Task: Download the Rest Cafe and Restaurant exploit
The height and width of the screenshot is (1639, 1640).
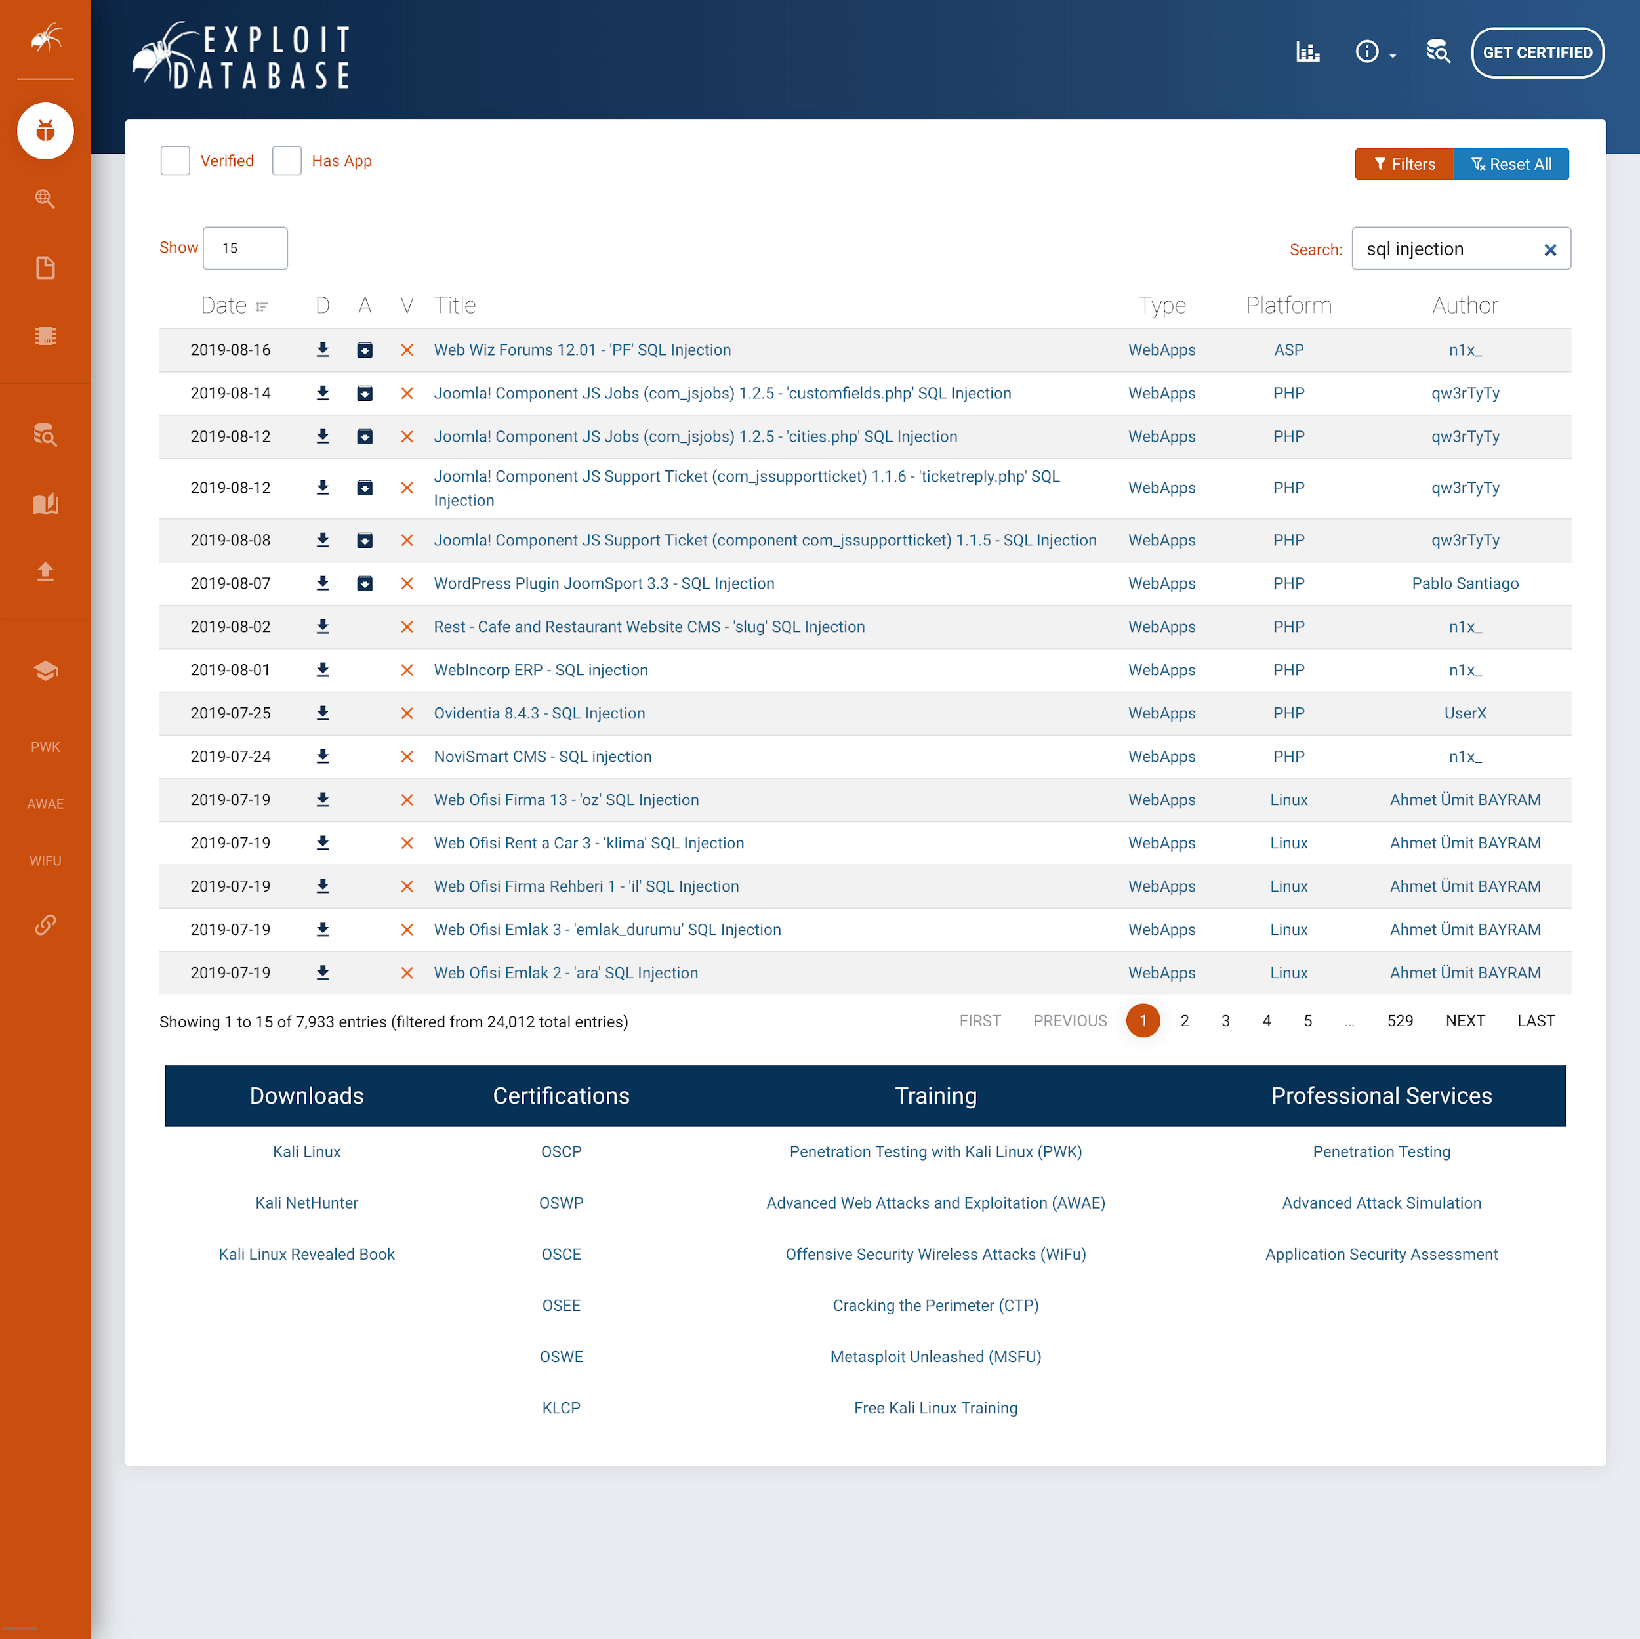Action: pos(323,627)
